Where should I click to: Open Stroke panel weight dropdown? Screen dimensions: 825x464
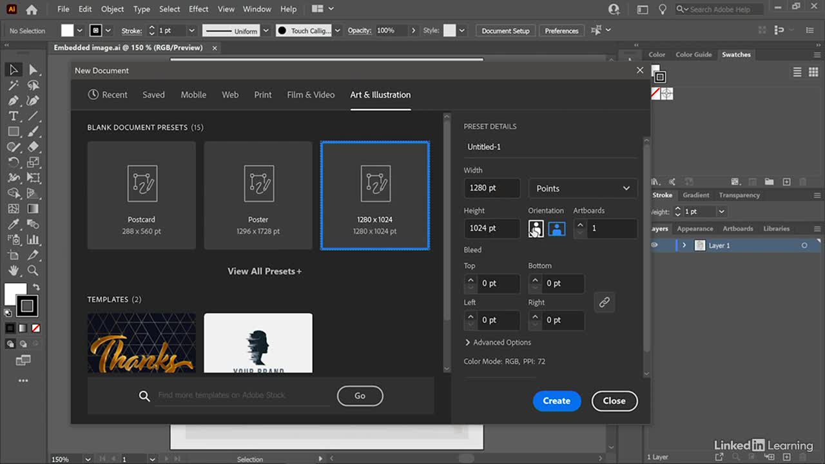(722, 211)
